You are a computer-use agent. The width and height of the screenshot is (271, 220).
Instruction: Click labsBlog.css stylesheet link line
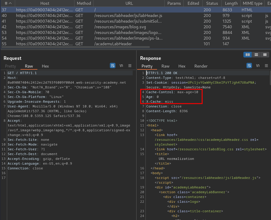click(x=210, y=149)
